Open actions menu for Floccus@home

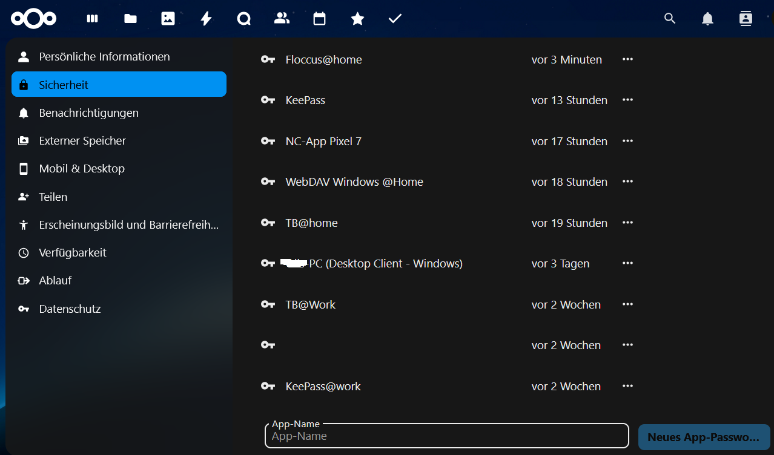(627, 59)
